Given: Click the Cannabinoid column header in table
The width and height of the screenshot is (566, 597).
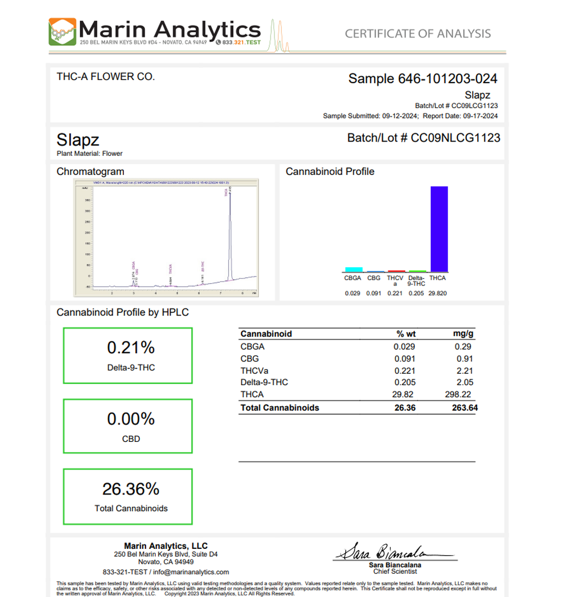Looking at the screenshot, I should point(266,334).
